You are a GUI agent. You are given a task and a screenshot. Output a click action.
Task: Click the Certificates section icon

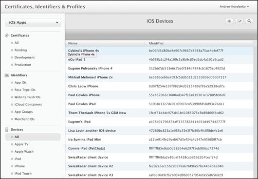7,36
